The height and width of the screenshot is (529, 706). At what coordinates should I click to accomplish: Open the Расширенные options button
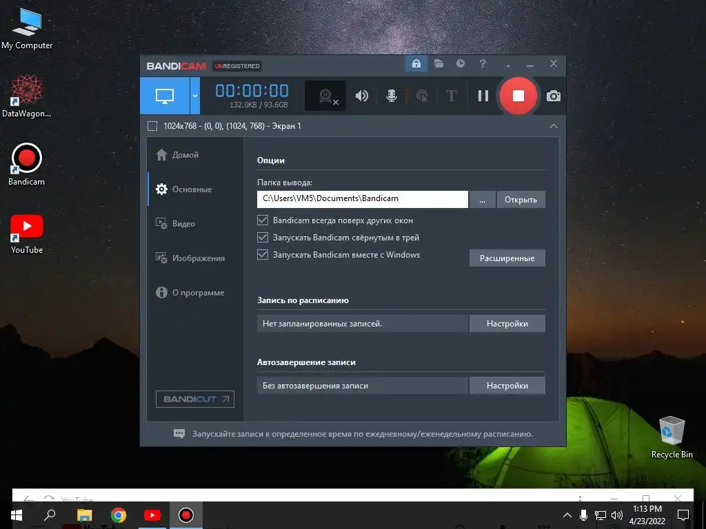[x=507, y=258]
